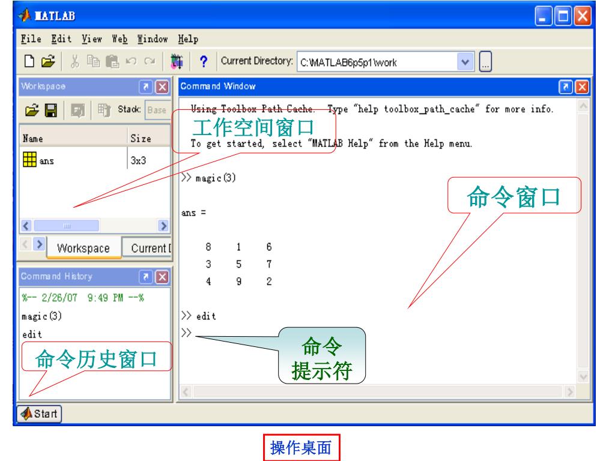615x461 pixels.
Task: Select the ans variable in Workspace
Action: click(x=38, y=160)
